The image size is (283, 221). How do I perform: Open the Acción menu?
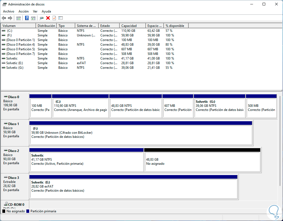pyautogui.click(x=23, y=11)
